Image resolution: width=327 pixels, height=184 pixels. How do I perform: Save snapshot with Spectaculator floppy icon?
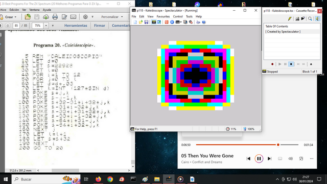coord(147,22)
